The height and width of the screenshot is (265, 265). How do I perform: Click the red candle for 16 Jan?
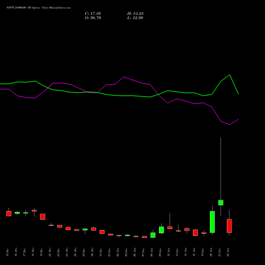(196, 233)
